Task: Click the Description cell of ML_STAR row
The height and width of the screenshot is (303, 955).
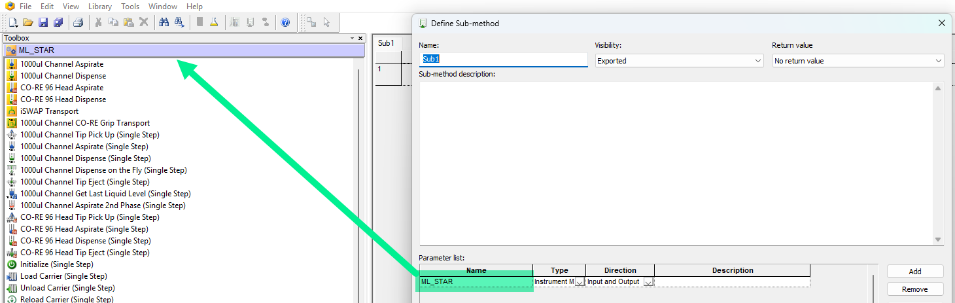Action: [x=733, y=282]
